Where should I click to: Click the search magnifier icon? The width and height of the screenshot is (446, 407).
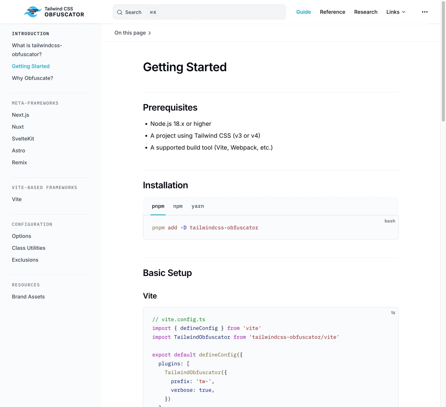point(119,12)
